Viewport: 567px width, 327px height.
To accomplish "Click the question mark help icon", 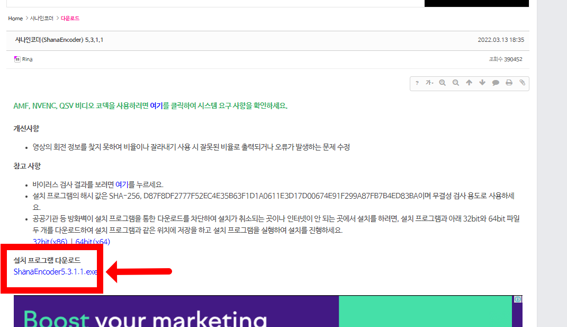I will click(x=417, y=83).
